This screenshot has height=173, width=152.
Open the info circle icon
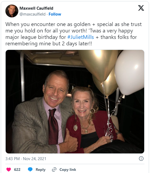point(141,159)
